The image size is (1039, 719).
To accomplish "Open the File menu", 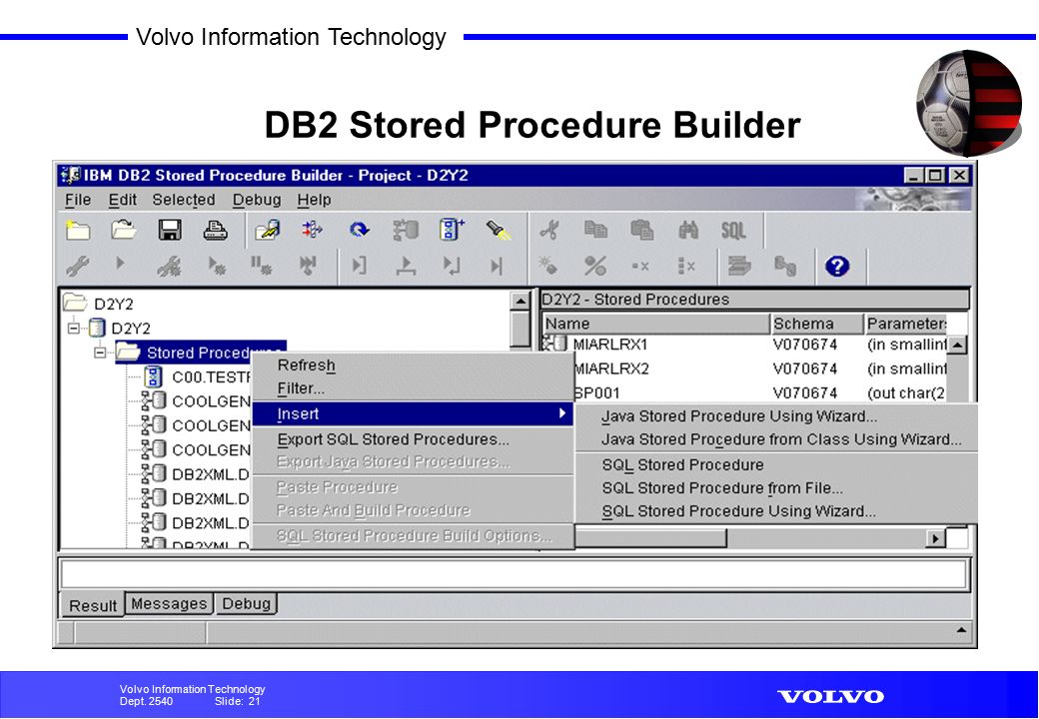I will (78, 200).
